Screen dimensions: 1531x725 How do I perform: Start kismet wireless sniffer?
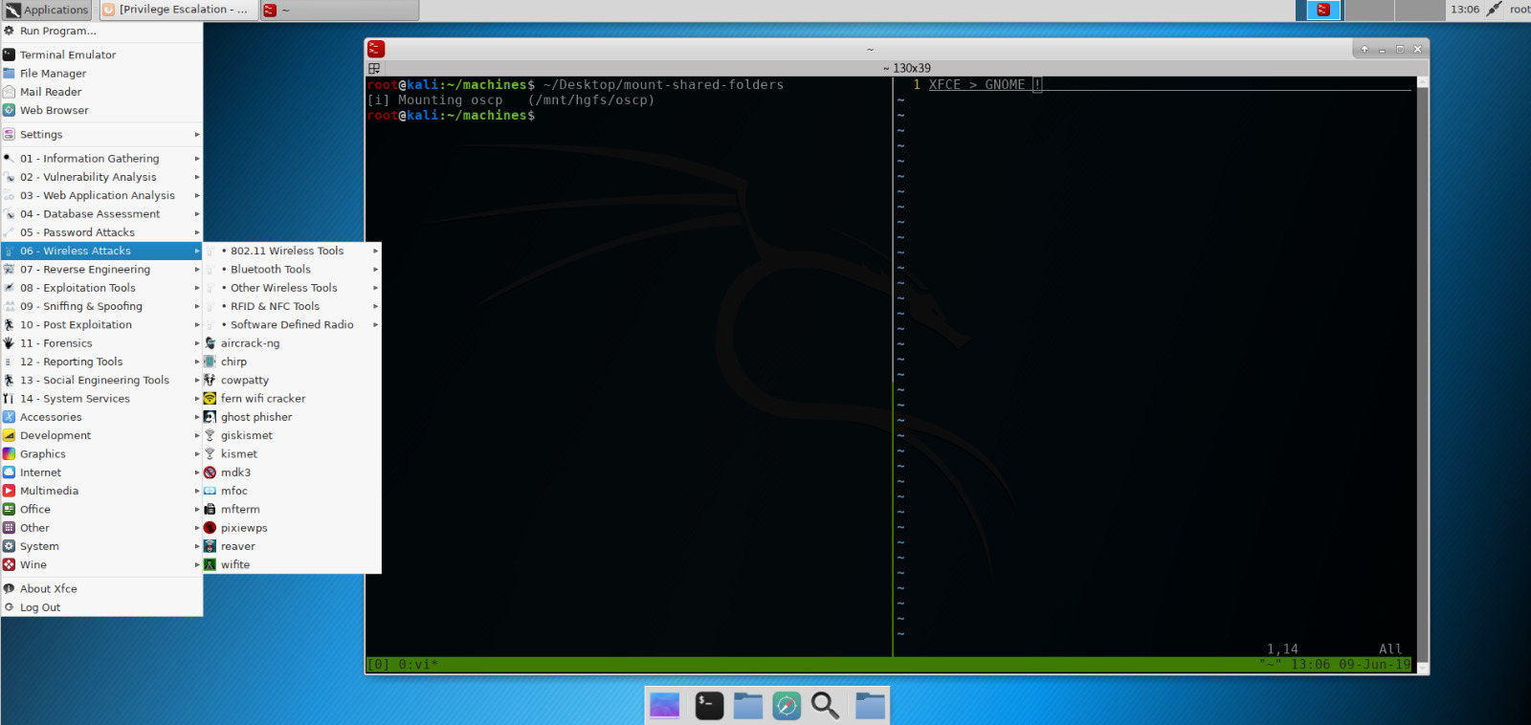pyautogui.click(x=292, y=454)
